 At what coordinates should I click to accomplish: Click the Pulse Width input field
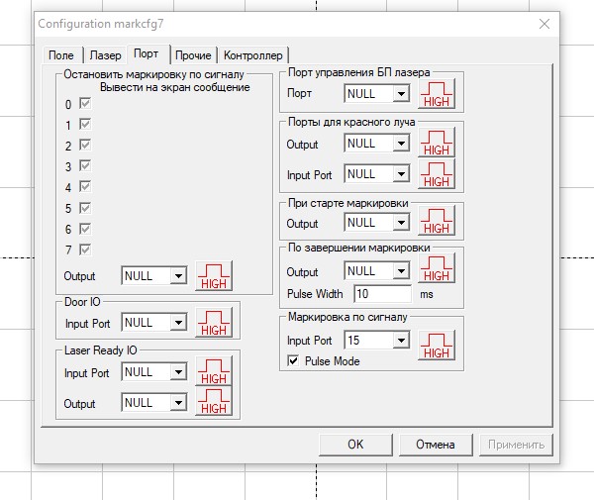click(381, 294)
